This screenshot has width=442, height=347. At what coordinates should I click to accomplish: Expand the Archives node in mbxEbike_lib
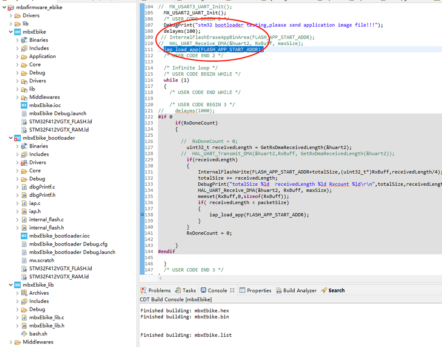pyautogui.click(x=17, y=293)
